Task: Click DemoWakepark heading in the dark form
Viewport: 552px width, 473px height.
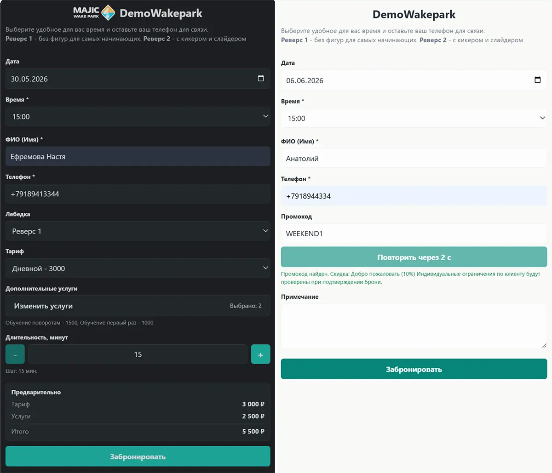Action: [161, 13]
